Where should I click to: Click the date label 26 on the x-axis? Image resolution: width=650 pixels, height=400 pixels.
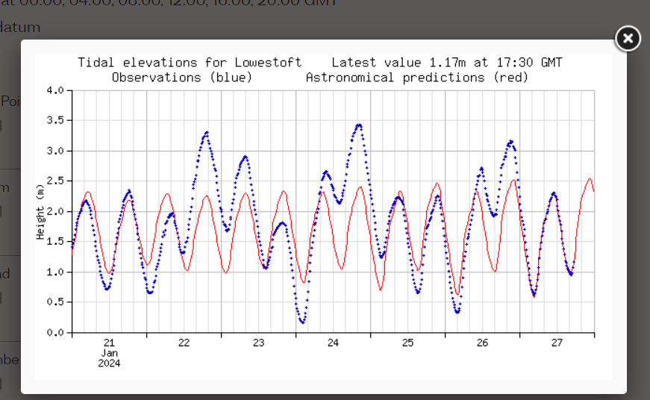[483, 343]
